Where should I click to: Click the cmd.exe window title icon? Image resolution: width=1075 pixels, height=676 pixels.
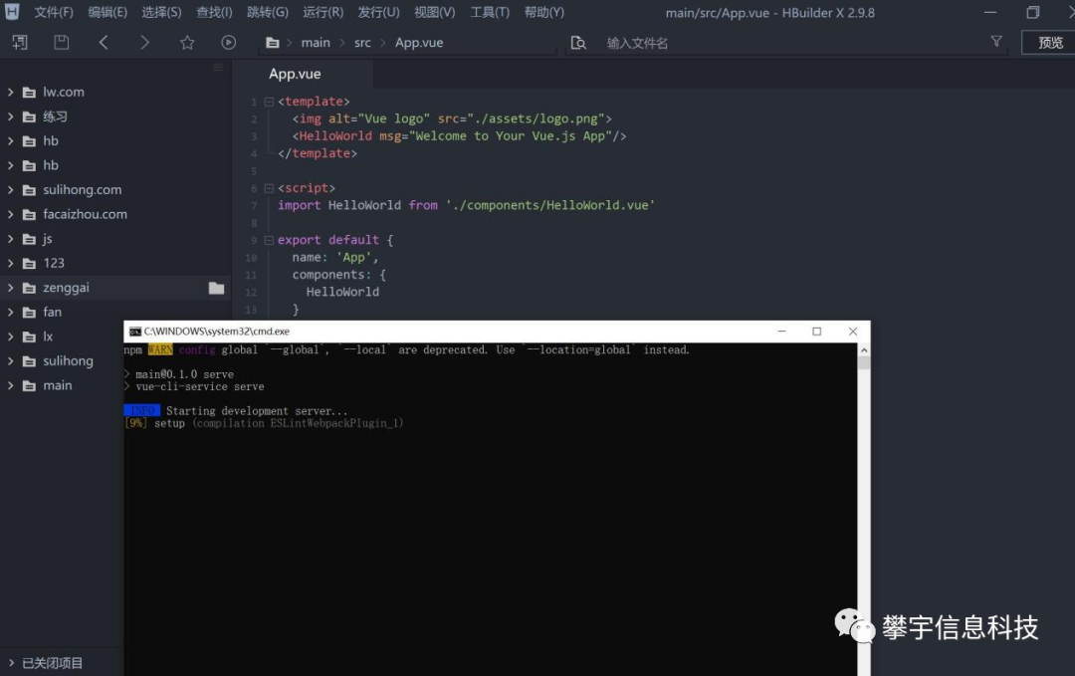pos(135,332)
